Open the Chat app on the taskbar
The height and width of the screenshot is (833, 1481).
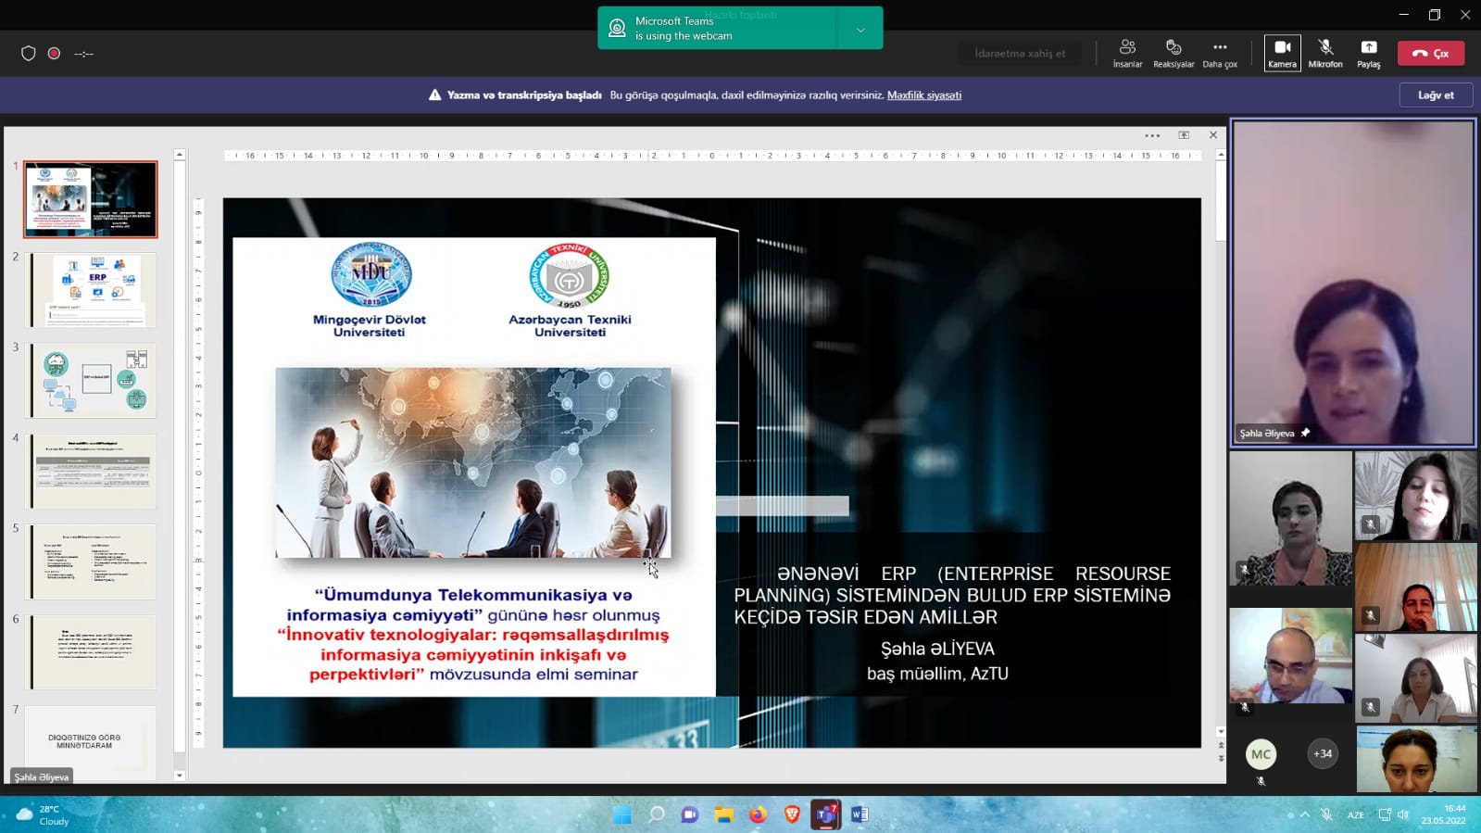(x=690, y=814)
